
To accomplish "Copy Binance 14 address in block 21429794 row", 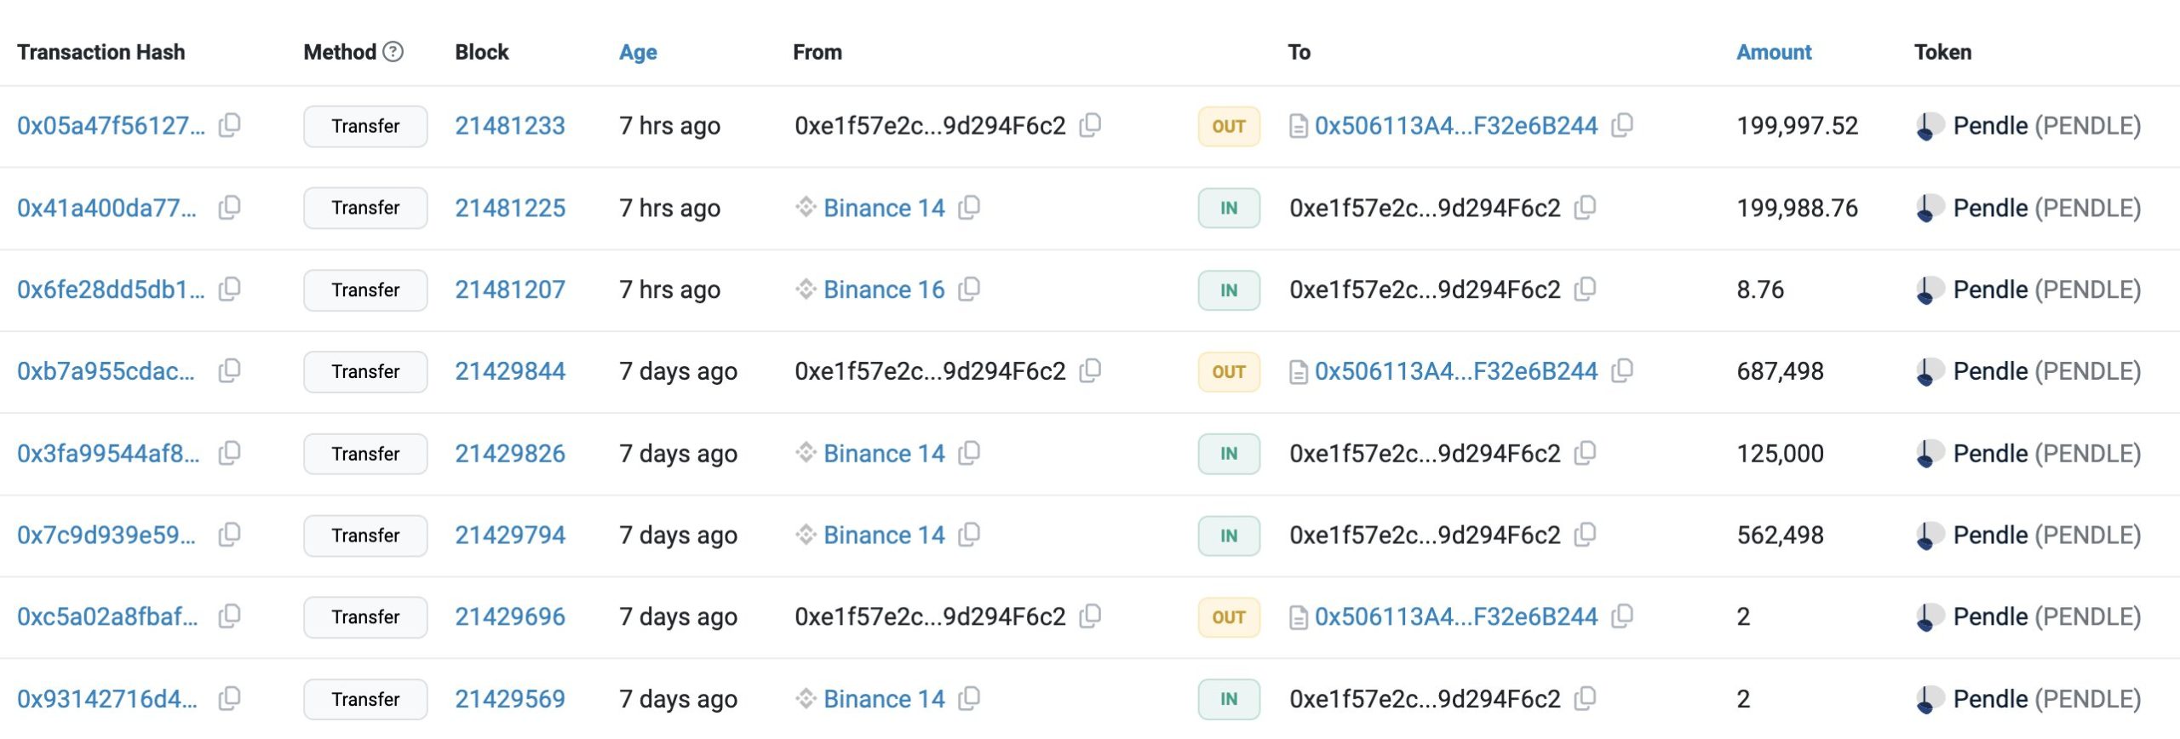I will 969,535.
